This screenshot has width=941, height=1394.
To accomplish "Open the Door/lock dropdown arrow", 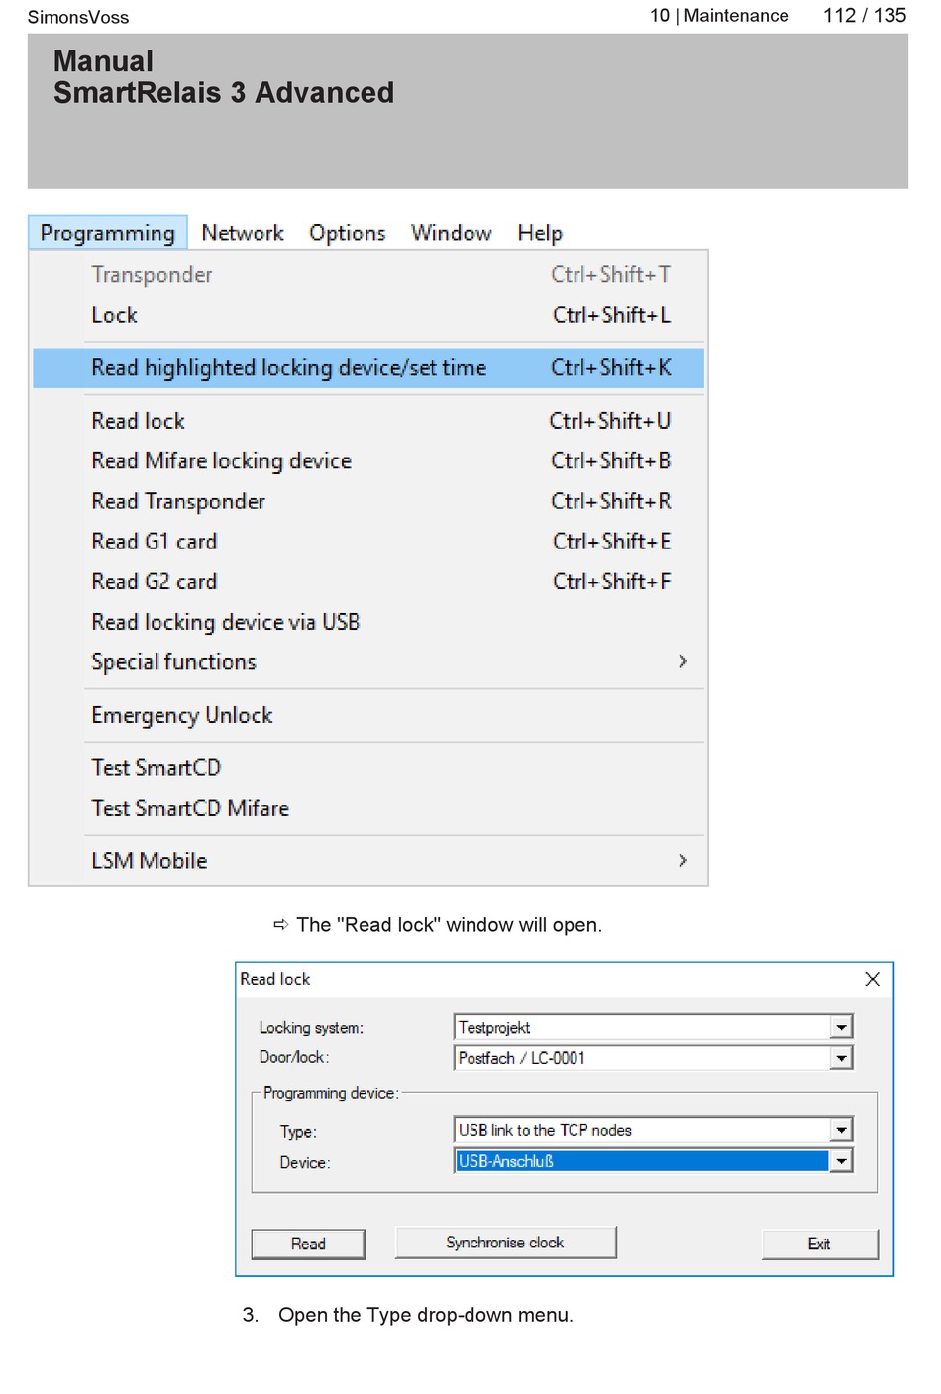I will click(x=841, y=1058).
